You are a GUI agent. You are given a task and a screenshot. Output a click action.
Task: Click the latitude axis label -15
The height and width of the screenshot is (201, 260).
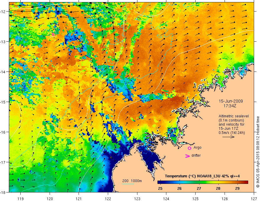coord(3,102)
